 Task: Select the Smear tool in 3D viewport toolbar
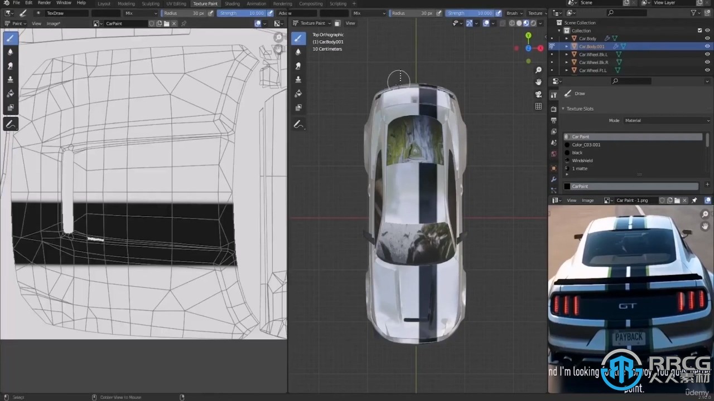(x=298, y=66)
